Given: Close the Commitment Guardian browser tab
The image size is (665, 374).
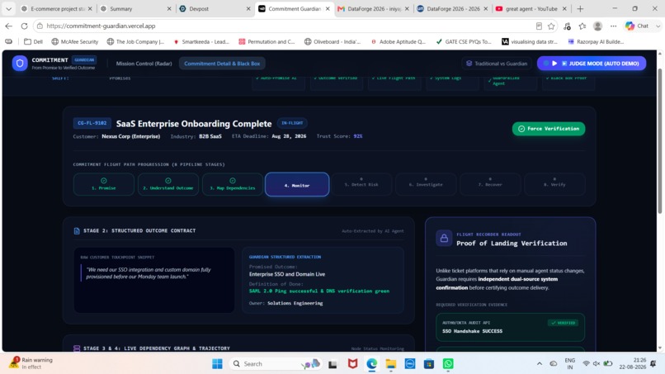Looking at the screenshot, I should tap(328, 8).
